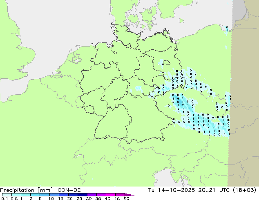This screenshot has height=200, width=259.
Task: Click the '0.1' legend scale label
Action: point(4,198)
